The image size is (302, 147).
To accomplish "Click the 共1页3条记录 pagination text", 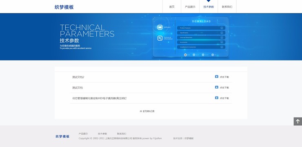I will (147, 111).
